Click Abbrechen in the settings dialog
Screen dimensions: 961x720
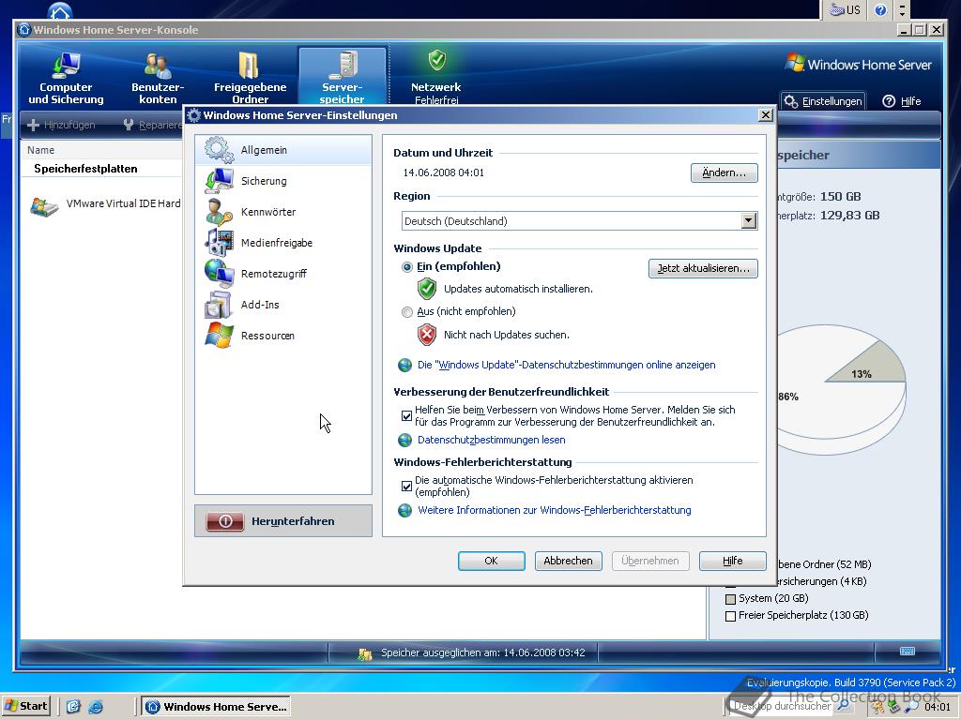click(x=568, y=561)
